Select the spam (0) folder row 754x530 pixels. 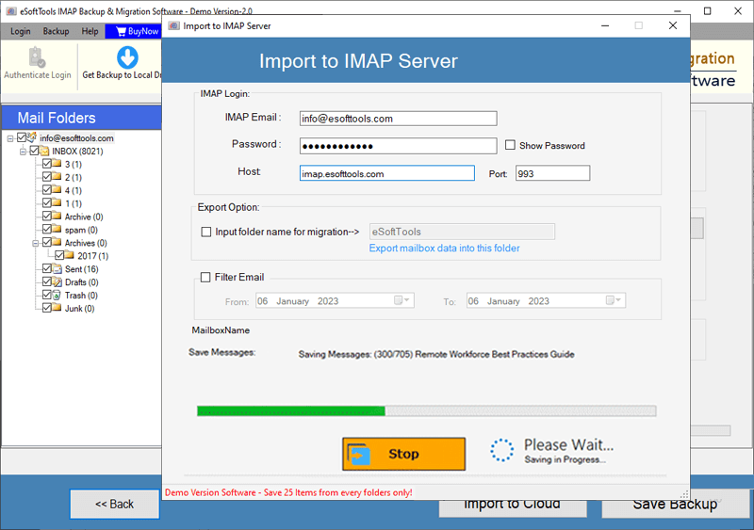click(81, 230)
